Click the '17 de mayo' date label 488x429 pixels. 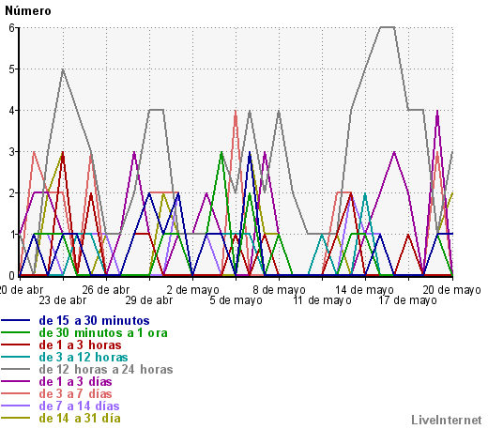pyautogui.click(x=408, y=300)
